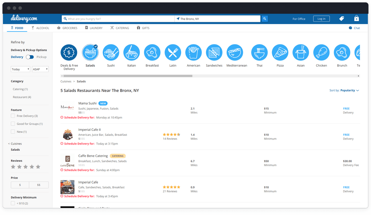Open the For Office link
Image resolution: width=371 pixels, height=215 pixels.
pos(299,19)
